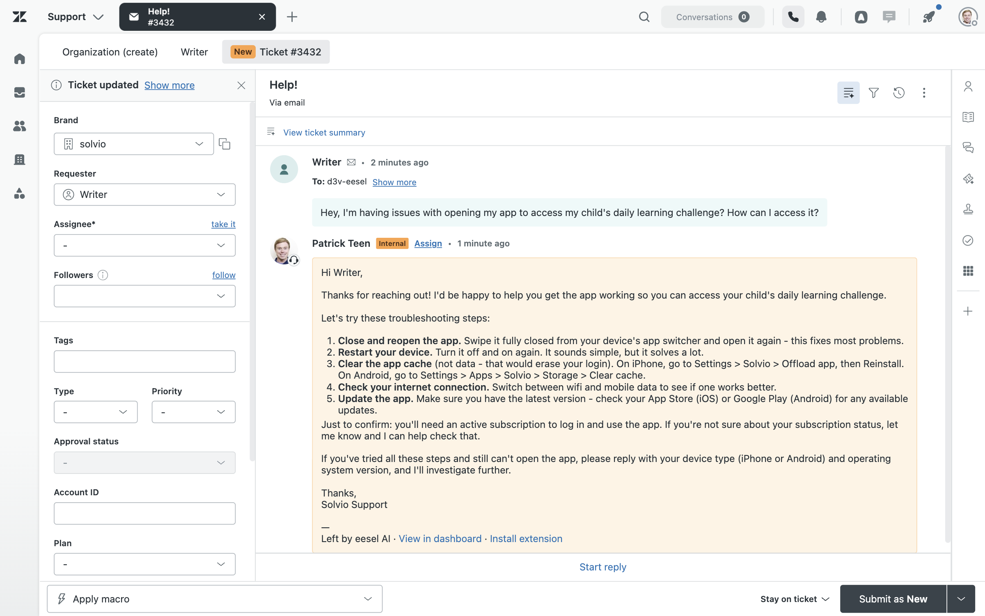Add a new tab with plus button
985x616 pixels.
[292, 17]
